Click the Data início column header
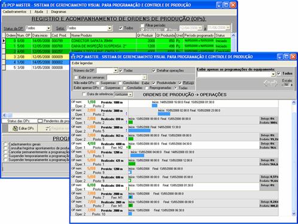The width and height of the screenshot is (298, 224). tap(41, 35)
